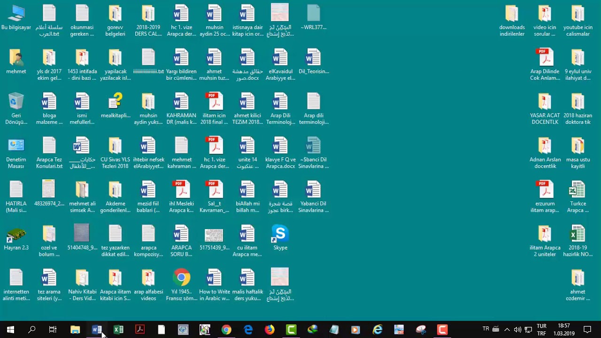Screen dimensions: 601x338
Task: Select 'Arap Dilinde Cok Anlam...' PDF
Action: tap(545, 65)
